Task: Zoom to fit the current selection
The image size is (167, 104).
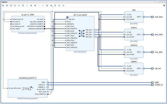Action: [x=15, y=6]
